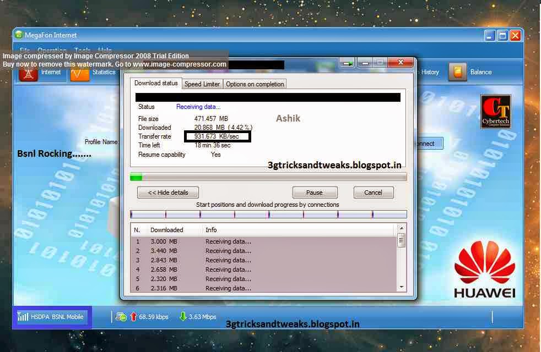The height and width of the screenshot is (352, 541).
Task: Click the Receiving data... status text
Action: coord(198,107)
